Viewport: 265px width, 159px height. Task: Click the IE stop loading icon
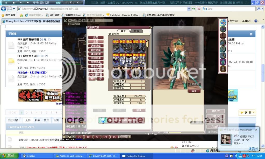coord(199,9)
